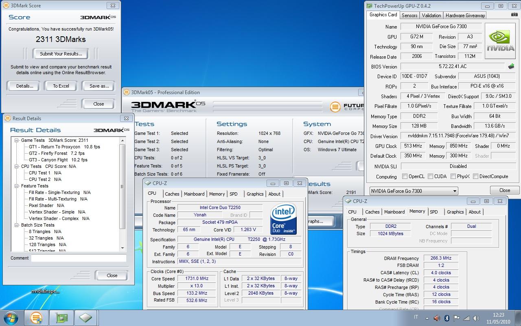
Task: Click the BIOS Version field 5.72.22.41.AC
Action: (x=453, y=66)
